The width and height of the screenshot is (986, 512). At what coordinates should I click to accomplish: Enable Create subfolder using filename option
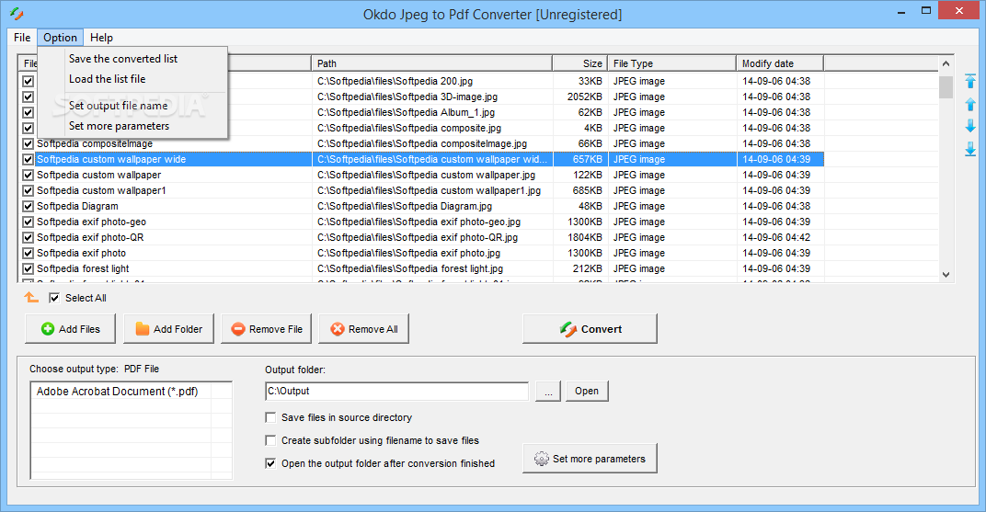click(270, 440)
